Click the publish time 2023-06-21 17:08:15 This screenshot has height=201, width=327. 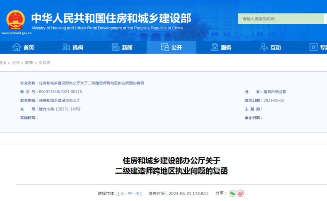tap(189, 193)
